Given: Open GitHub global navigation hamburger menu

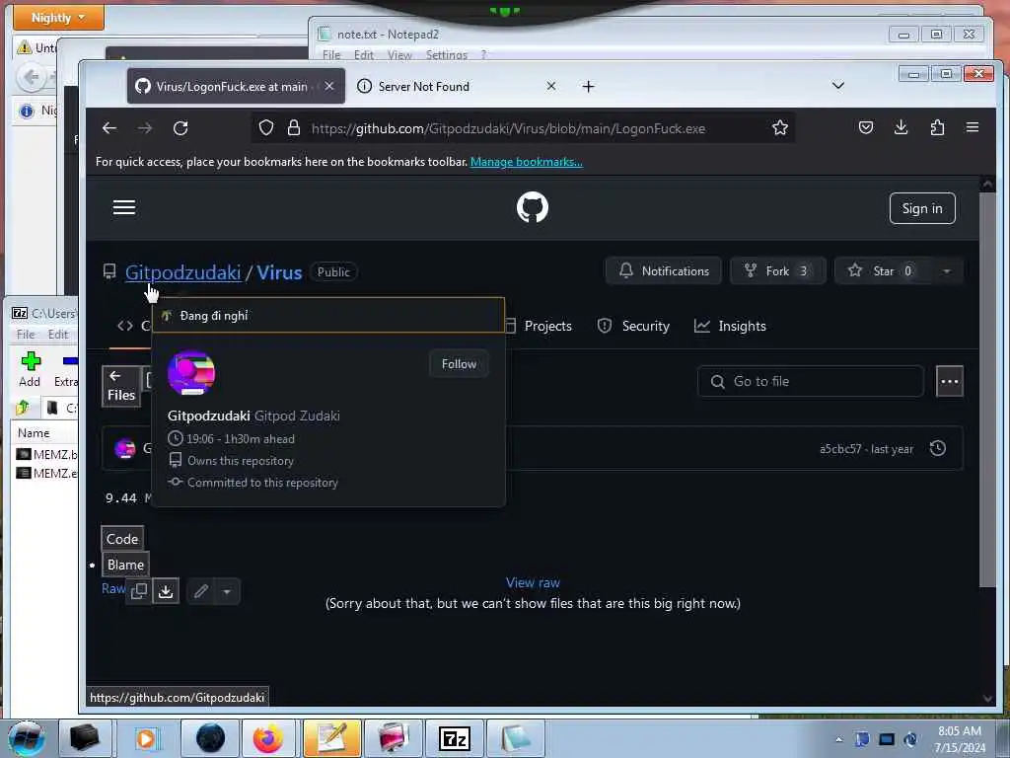Looking at the screenshot, I should pos(124,207).
